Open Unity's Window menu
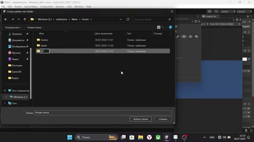 coord(79,7)
